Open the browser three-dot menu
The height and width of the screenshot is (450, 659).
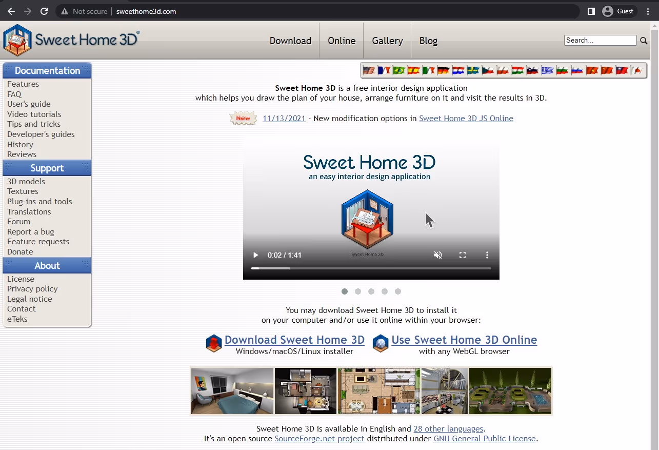[648, 11]
